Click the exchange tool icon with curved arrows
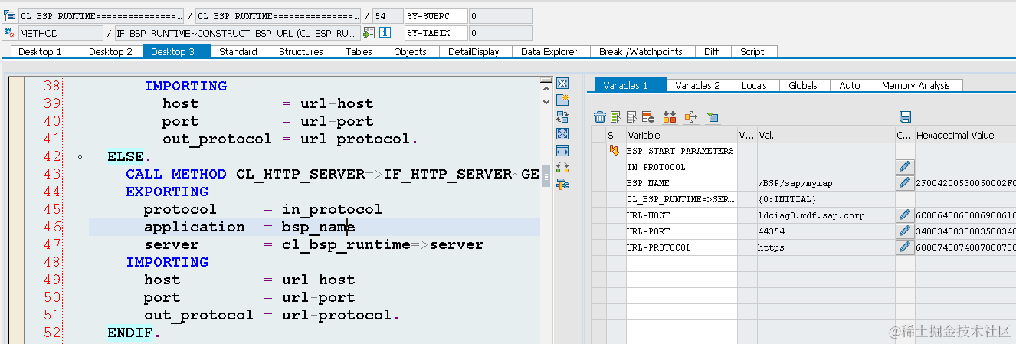This screenshot has width=1016, height=344. click(x=562, y=168)
